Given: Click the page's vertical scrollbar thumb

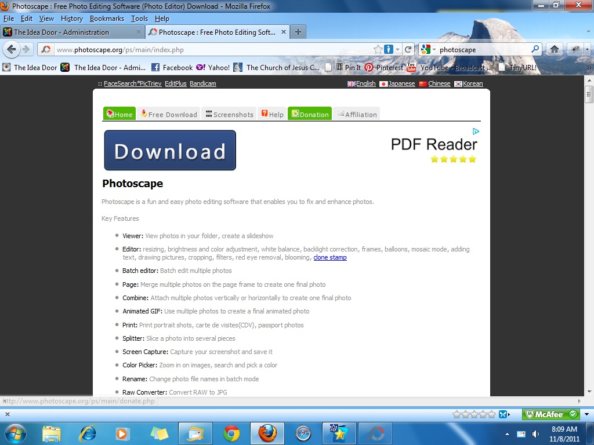Looking at the screenshot, I should pyautogui.click(x=589, y=94).
